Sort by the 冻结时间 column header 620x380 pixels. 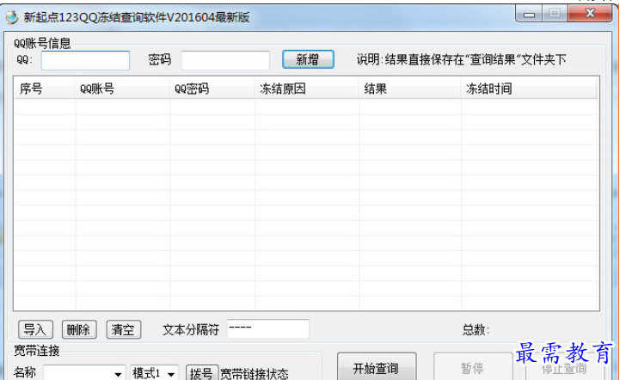[529, 89]
